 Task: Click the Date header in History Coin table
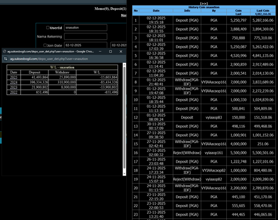(156, 11)
